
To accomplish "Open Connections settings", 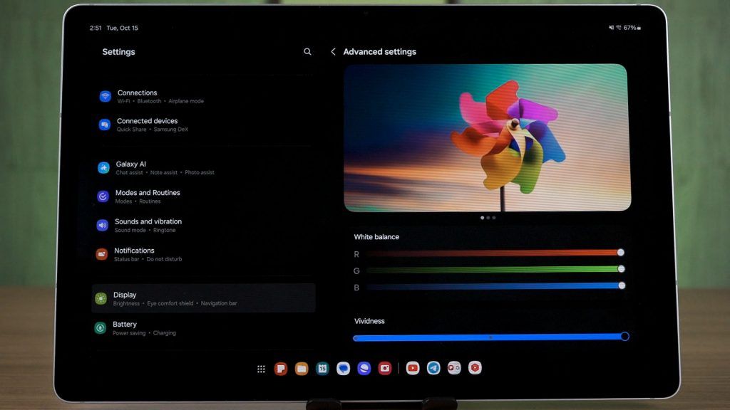I will 205,96.
